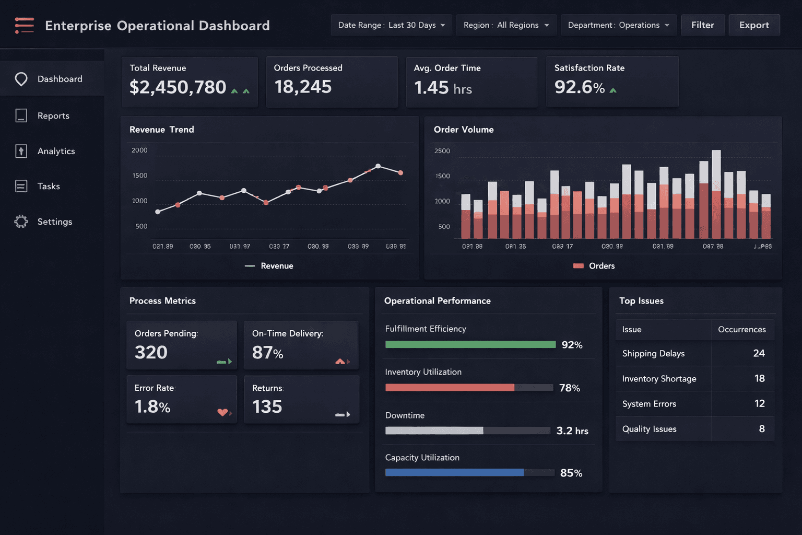Select the Inventory Shortage row

pyautogui.click(x=695, y=379)
